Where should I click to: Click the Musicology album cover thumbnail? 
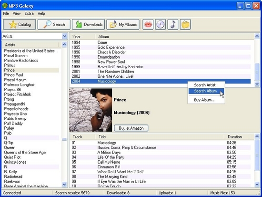pos(91,110)
